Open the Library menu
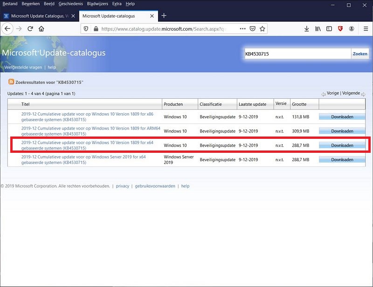This screenshot has height=287, width=373. pos(318,29)
